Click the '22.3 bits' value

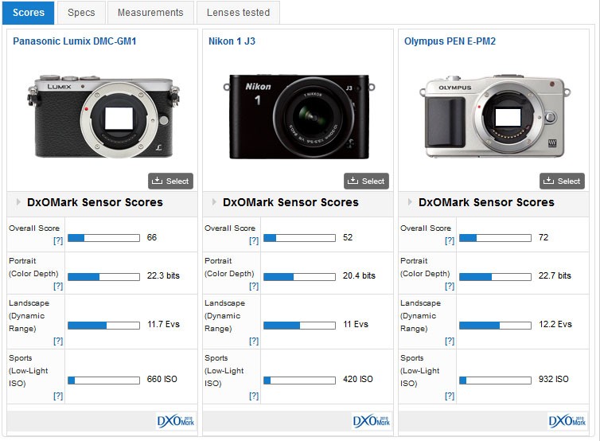tap(163, 275)
